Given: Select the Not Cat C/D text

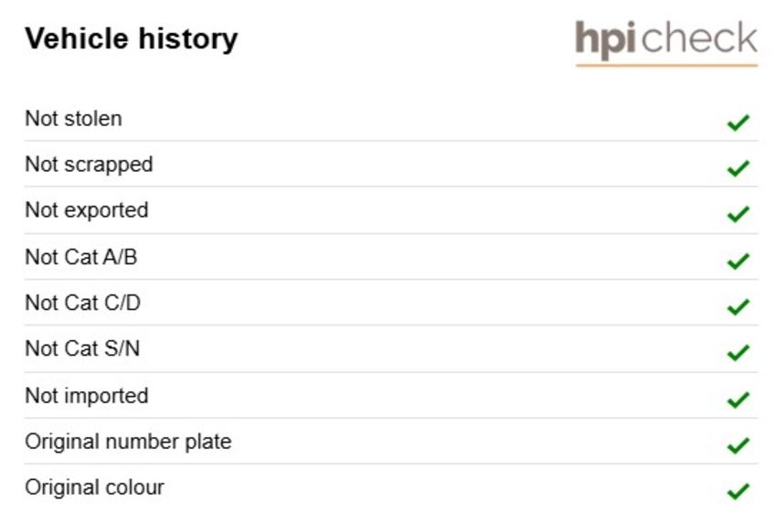Looking at the screenshot, I should point(83,303).
